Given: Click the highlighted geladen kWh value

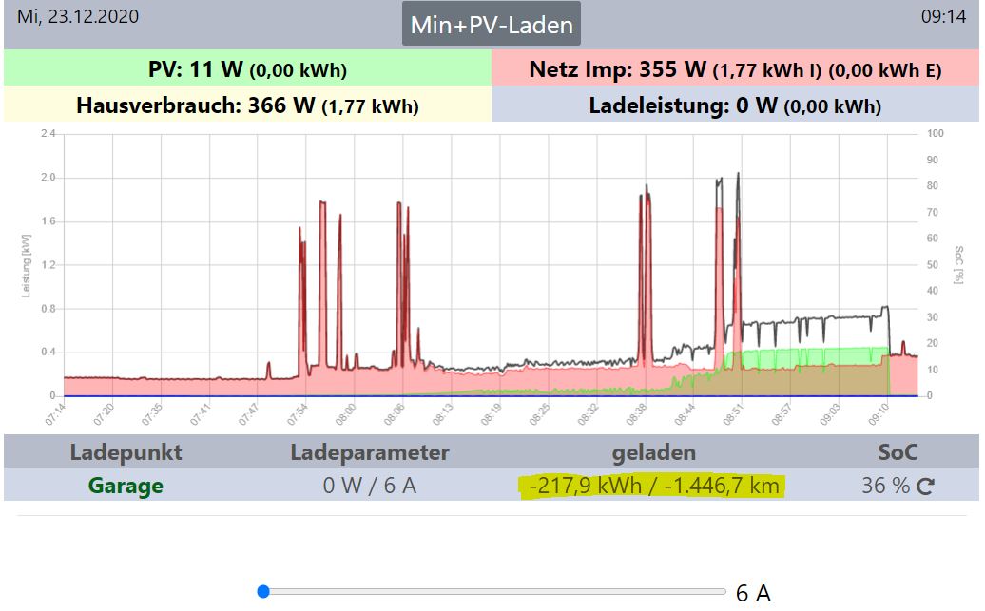Looking at the screenshot, I should pyautogui.click(x=653, y=486).
